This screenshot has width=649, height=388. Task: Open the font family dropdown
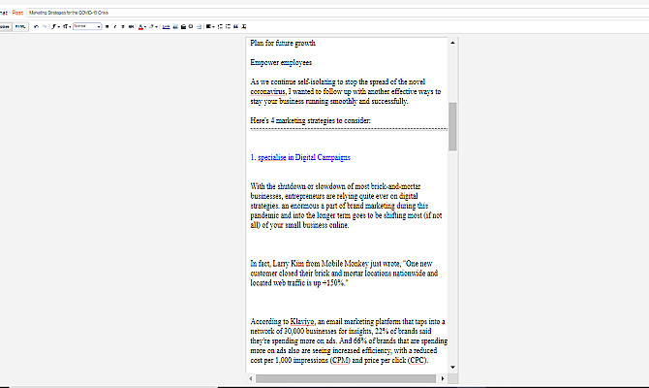(x=55, y=26)
